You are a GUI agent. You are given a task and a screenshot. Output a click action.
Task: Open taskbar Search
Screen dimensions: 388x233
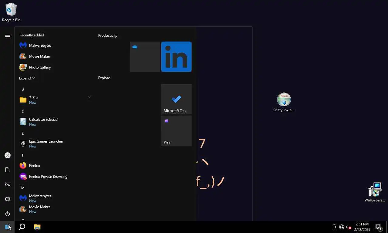(22, 227)
